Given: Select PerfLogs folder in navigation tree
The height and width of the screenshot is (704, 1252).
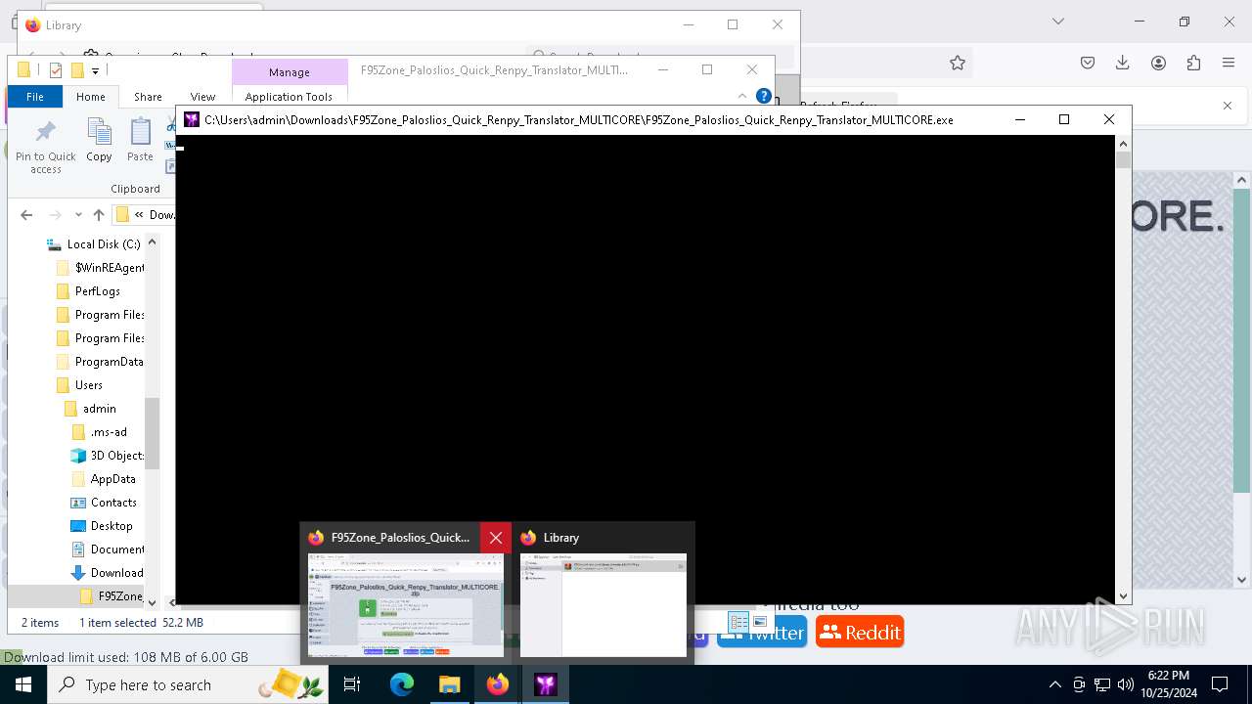Looking at the screenshot, I should [x=98, y=291].
